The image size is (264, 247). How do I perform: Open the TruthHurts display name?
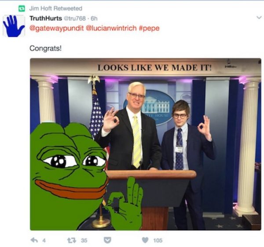pos(46,18)
